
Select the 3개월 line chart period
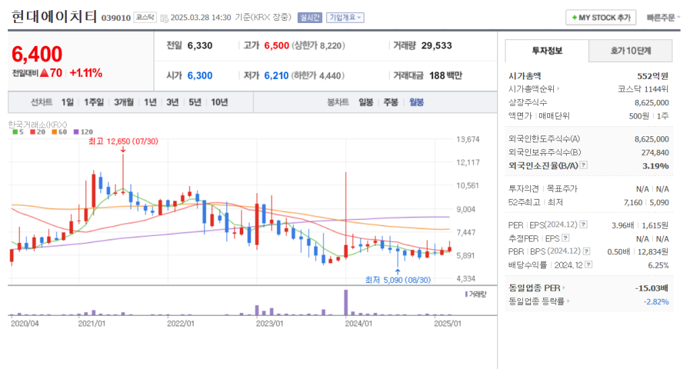click(x=124, y=102)
